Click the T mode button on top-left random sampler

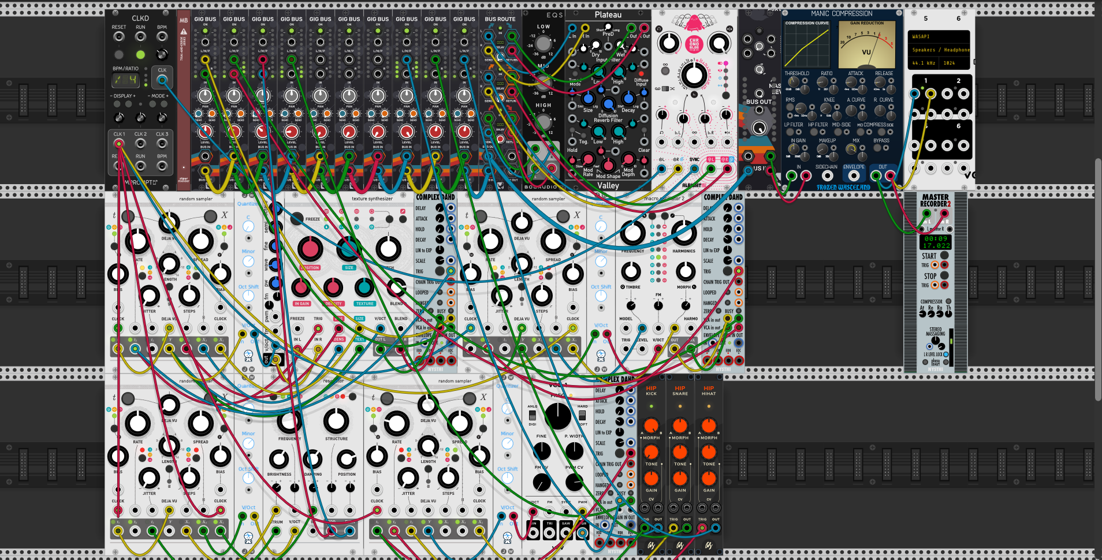(x=128, y=216)
